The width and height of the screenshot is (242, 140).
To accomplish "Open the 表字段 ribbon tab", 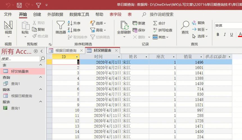I will click(116, 15).
